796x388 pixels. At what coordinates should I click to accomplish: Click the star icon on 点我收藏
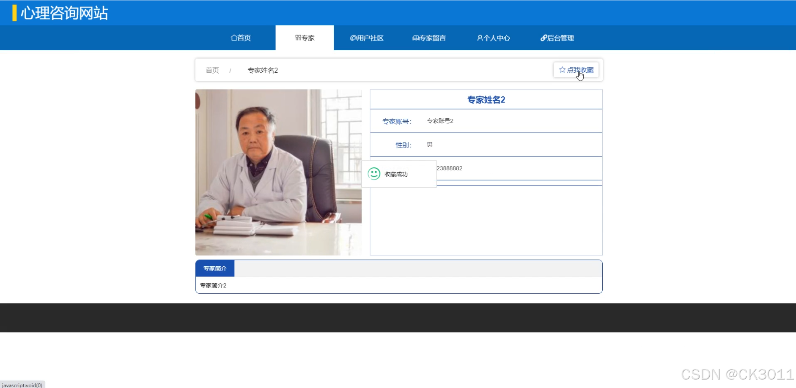click(562, 70)
